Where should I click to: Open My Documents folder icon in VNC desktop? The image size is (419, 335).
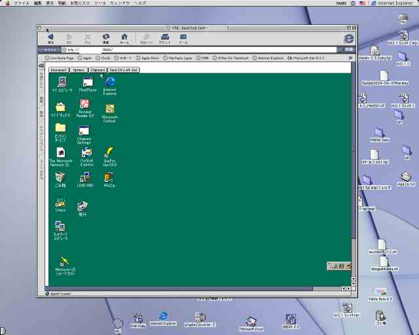61,107
